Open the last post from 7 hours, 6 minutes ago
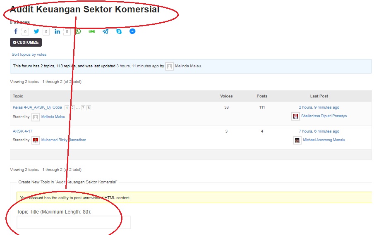 [x=319, y=131]
